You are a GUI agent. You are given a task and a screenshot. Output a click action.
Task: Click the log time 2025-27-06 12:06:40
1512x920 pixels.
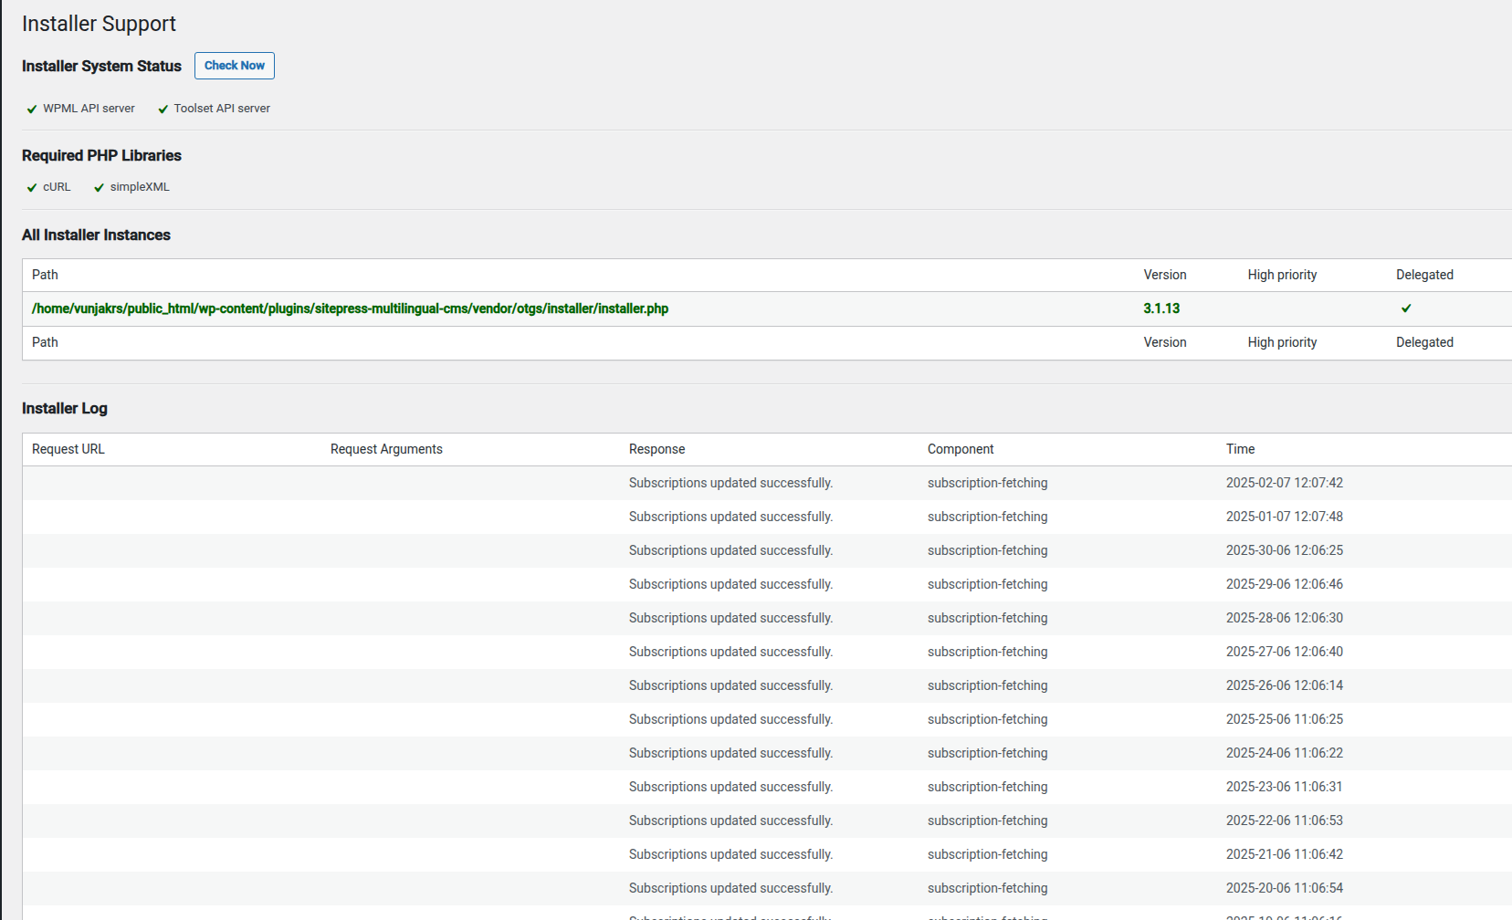pos(1285,652)
